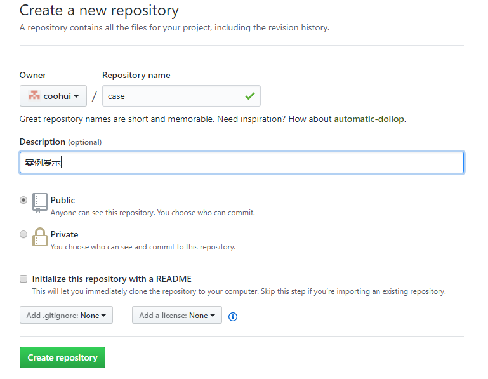Click the green checkmark in name field
The height and width of the screenshot is (379, 488).
250,96
